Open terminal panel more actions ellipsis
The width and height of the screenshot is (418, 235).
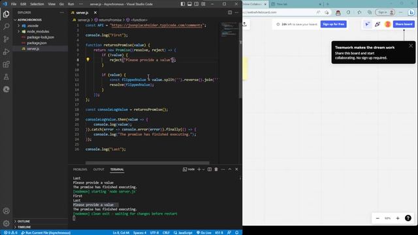click(x=223, y=170)
